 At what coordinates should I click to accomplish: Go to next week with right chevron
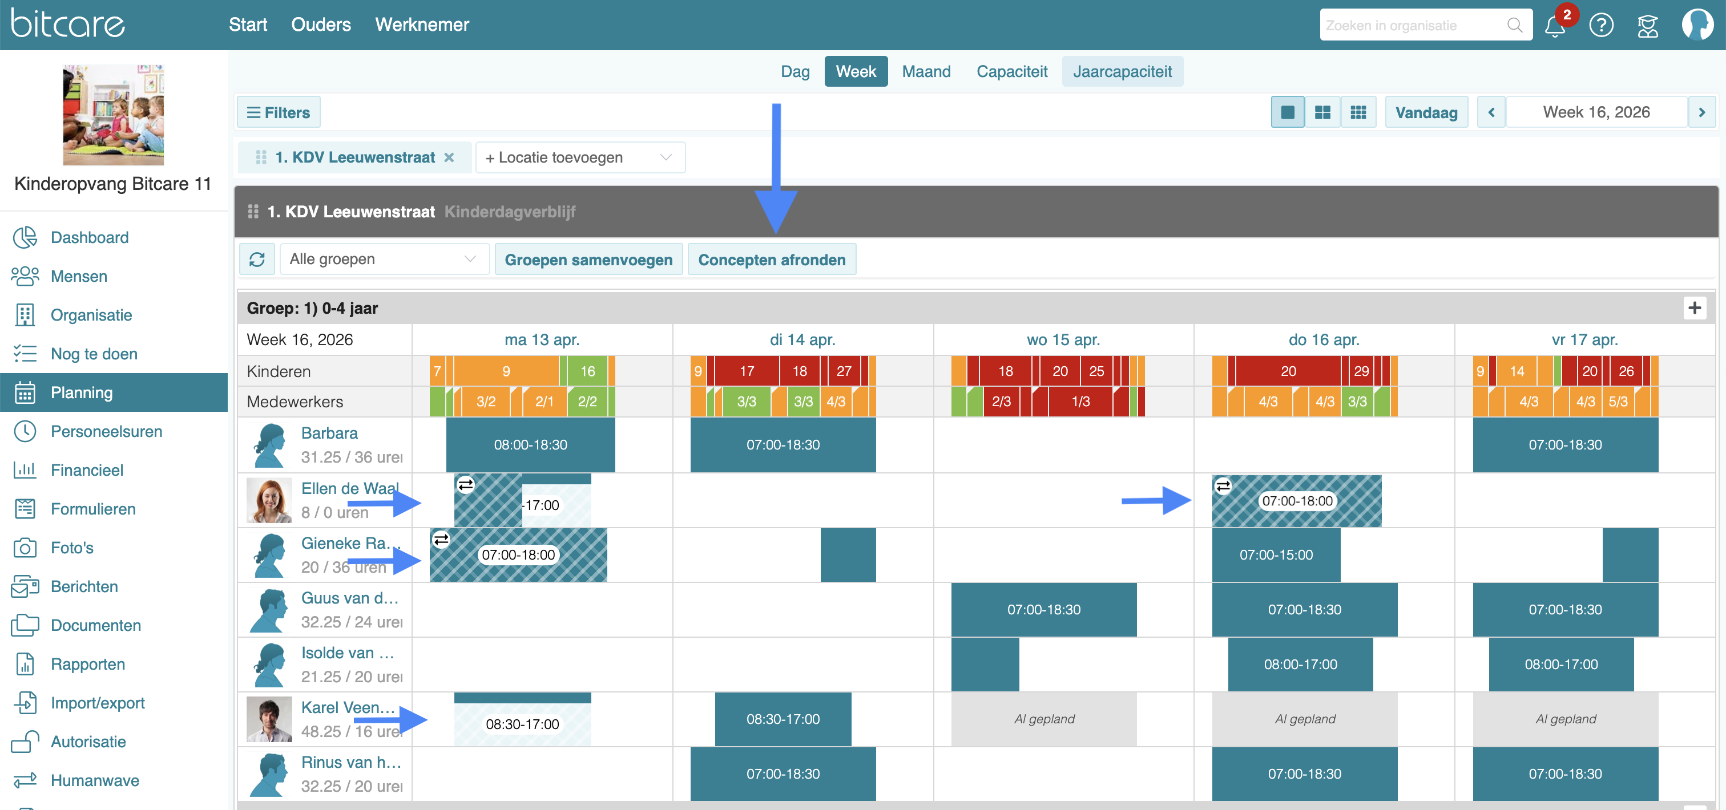coord(1701,112)
